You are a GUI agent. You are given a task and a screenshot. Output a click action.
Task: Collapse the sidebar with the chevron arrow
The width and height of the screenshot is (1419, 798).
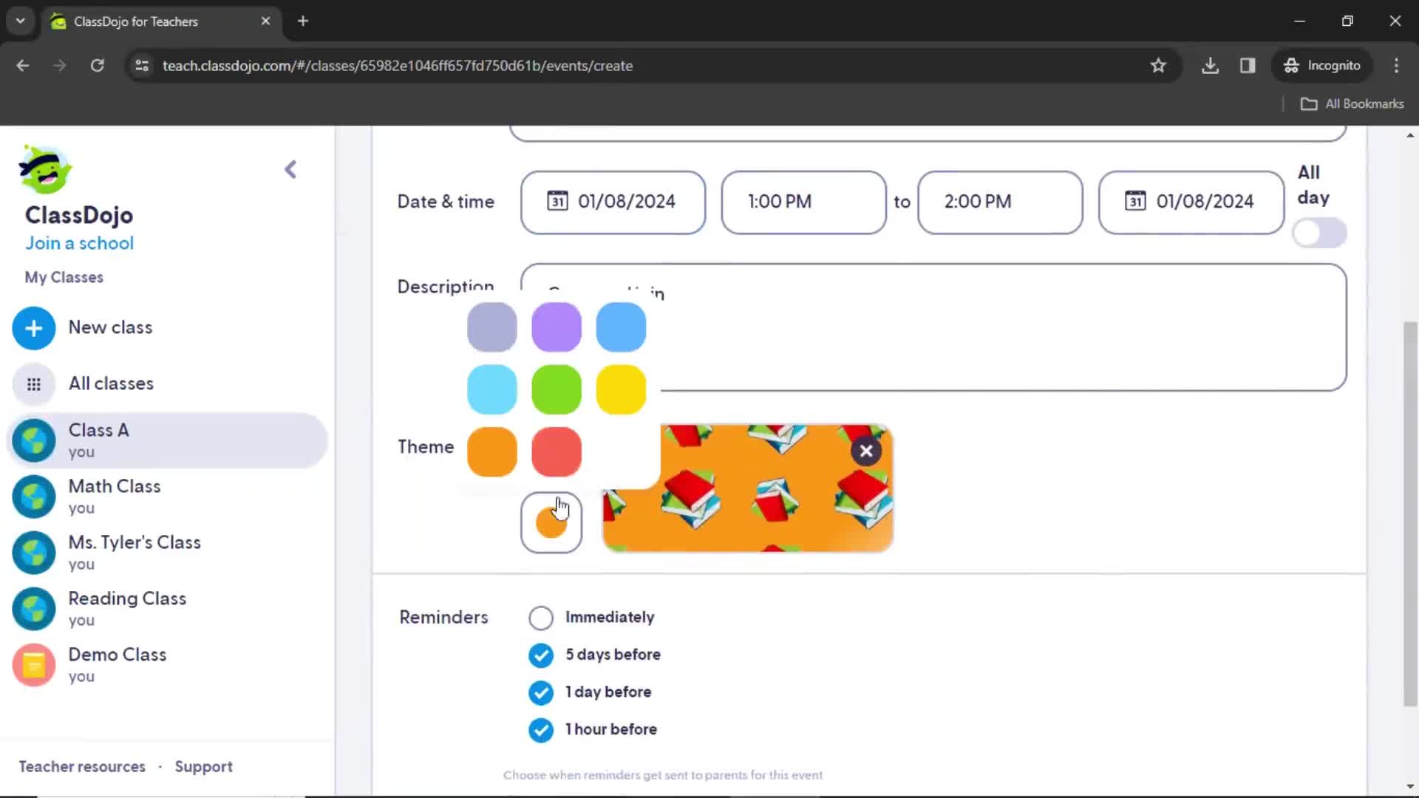(290, 170)
